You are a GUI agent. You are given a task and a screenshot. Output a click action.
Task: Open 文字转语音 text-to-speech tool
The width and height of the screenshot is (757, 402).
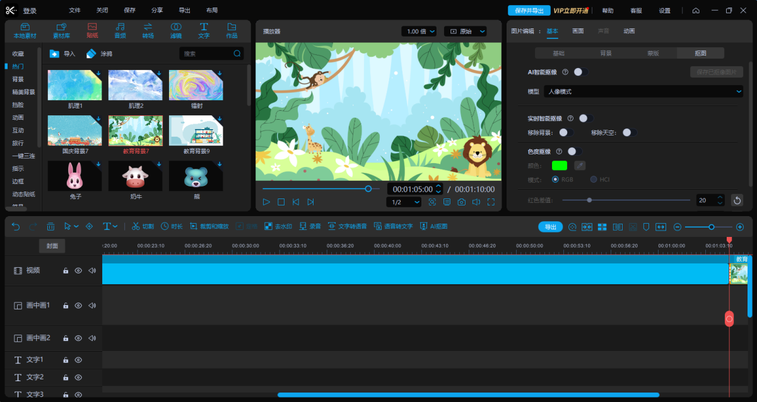pyautogui.click(x=347, y=226)
